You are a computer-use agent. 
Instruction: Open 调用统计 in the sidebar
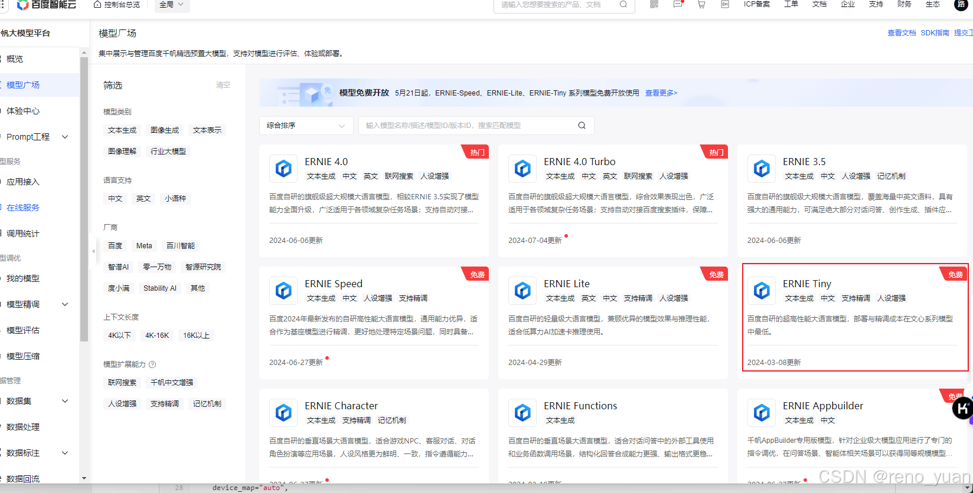(23, 234)
